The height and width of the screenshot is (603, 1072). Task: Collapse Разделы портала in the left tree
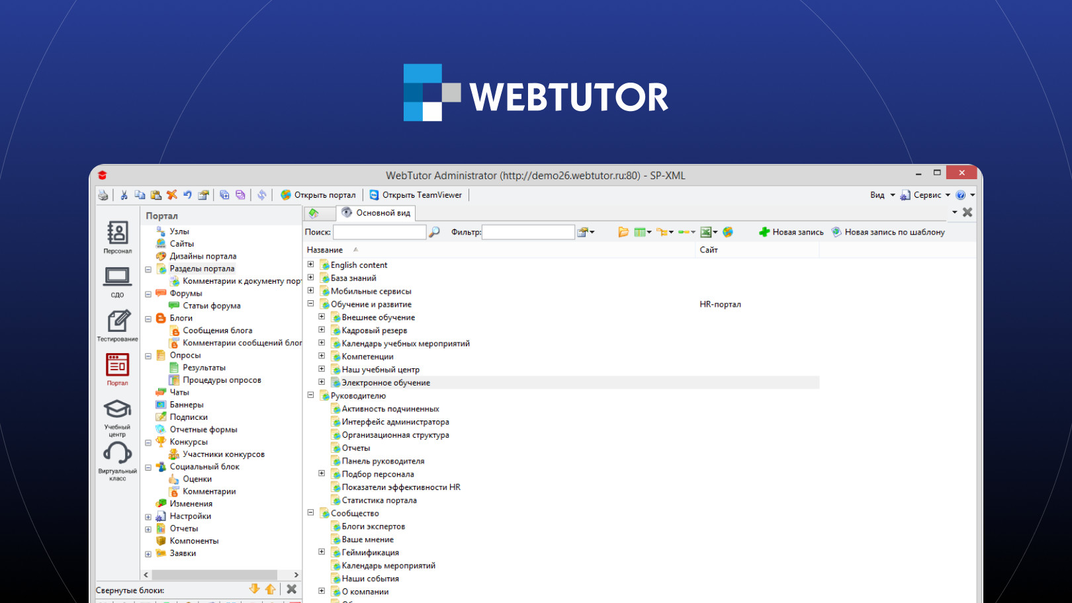click(x=148, y=269)
